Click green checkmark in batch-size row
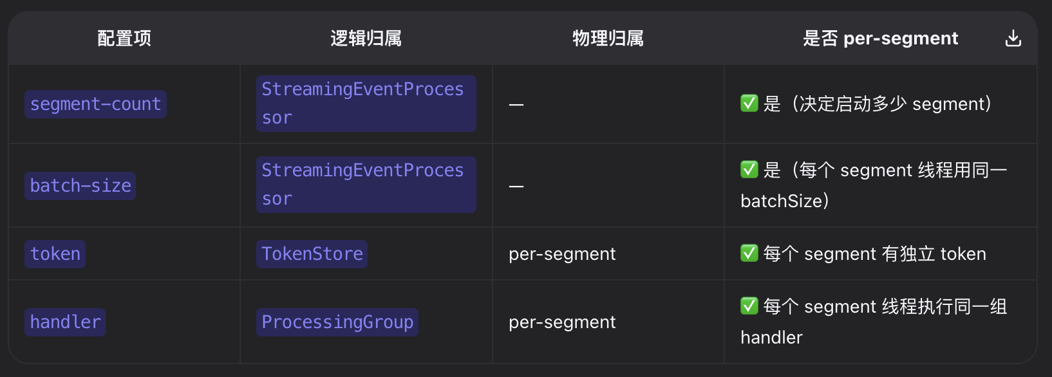 (749, 170)
